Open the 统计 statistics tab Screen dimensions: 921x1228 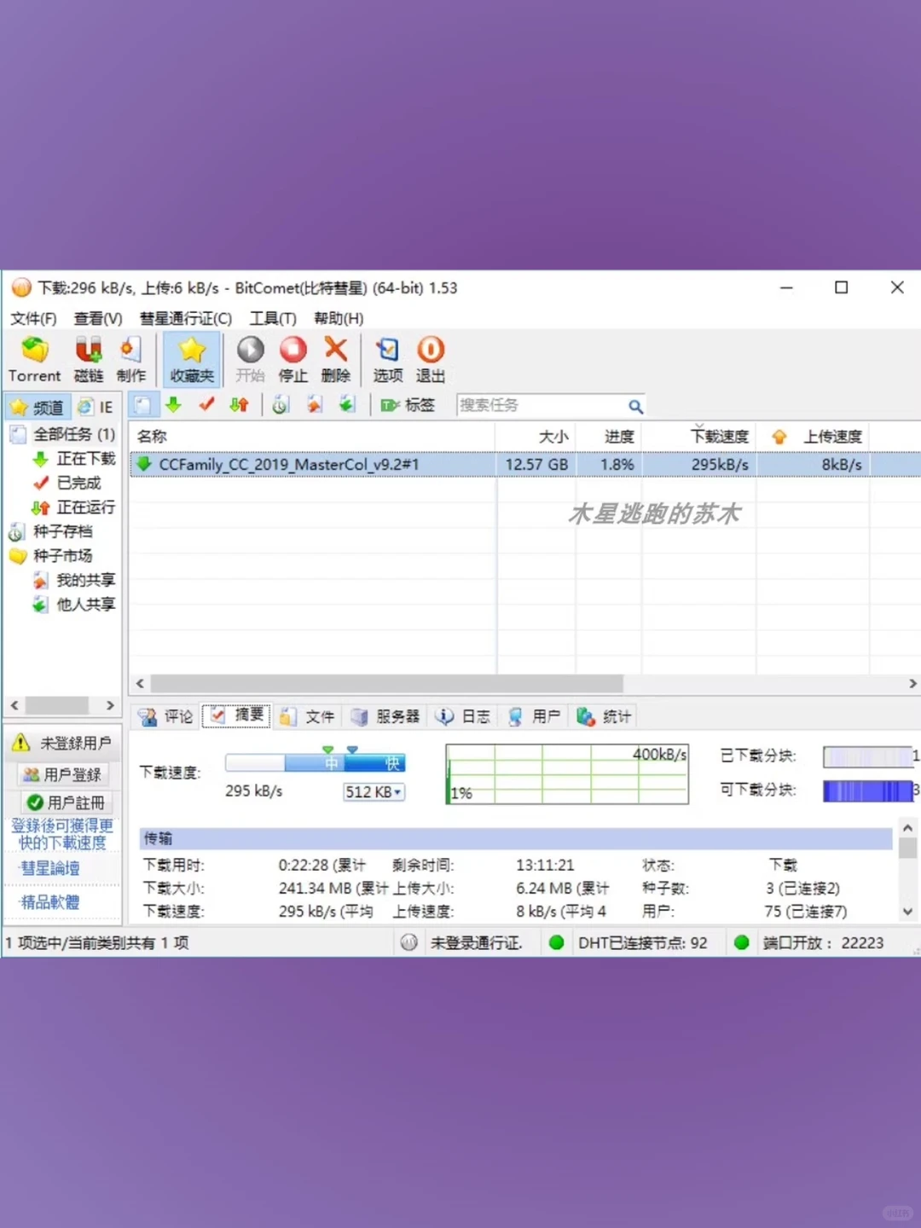click(x=605, y=716)
